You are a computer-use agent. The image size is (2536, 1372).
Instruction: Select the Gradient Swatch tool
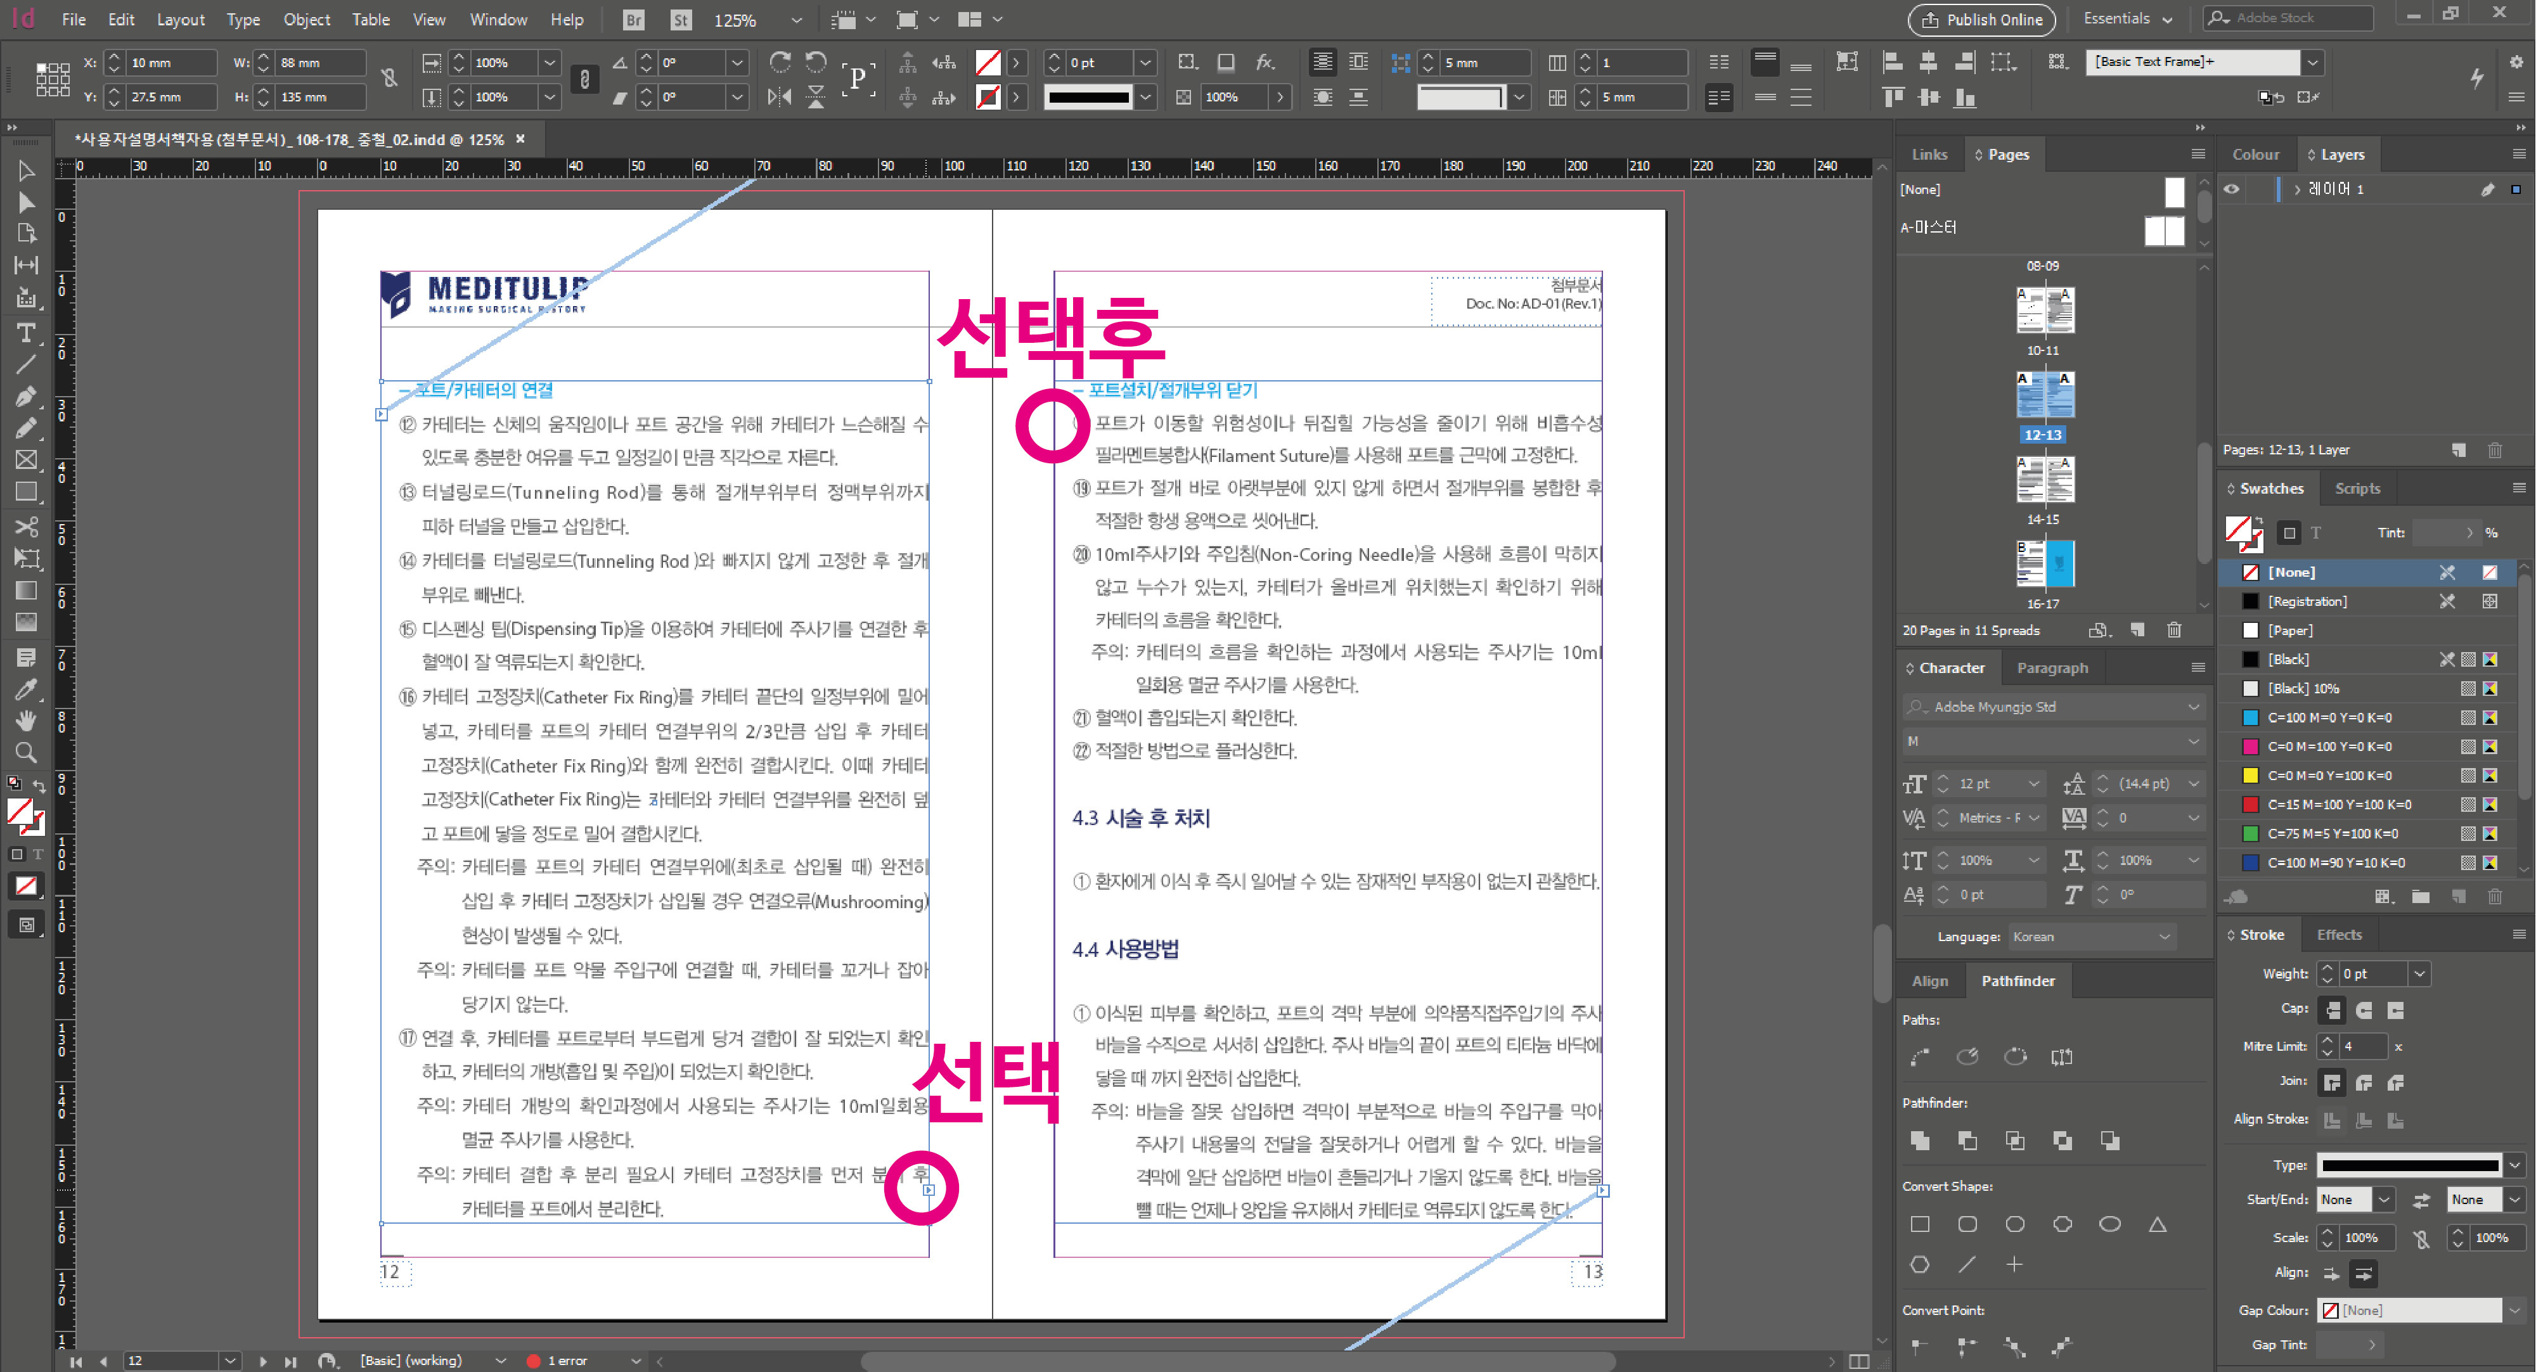27,589
